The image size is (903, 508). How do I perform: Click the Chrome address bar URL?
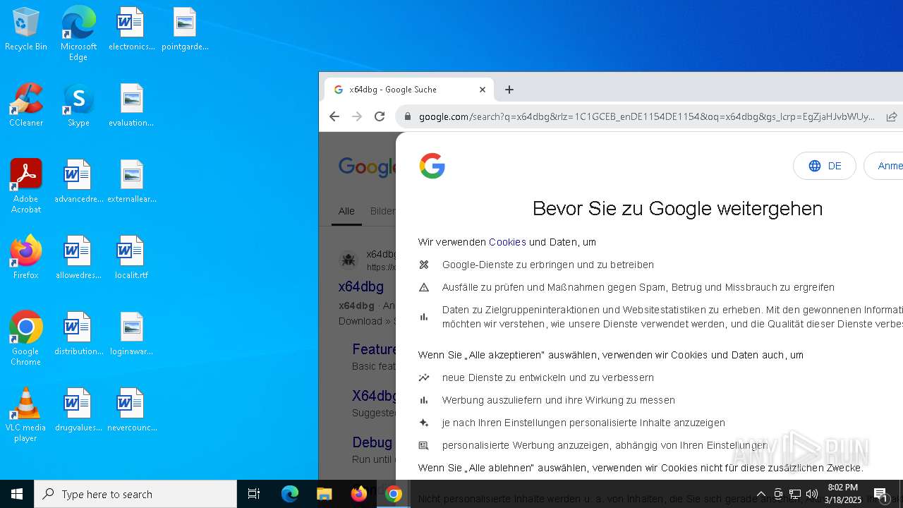pos(647,116)
